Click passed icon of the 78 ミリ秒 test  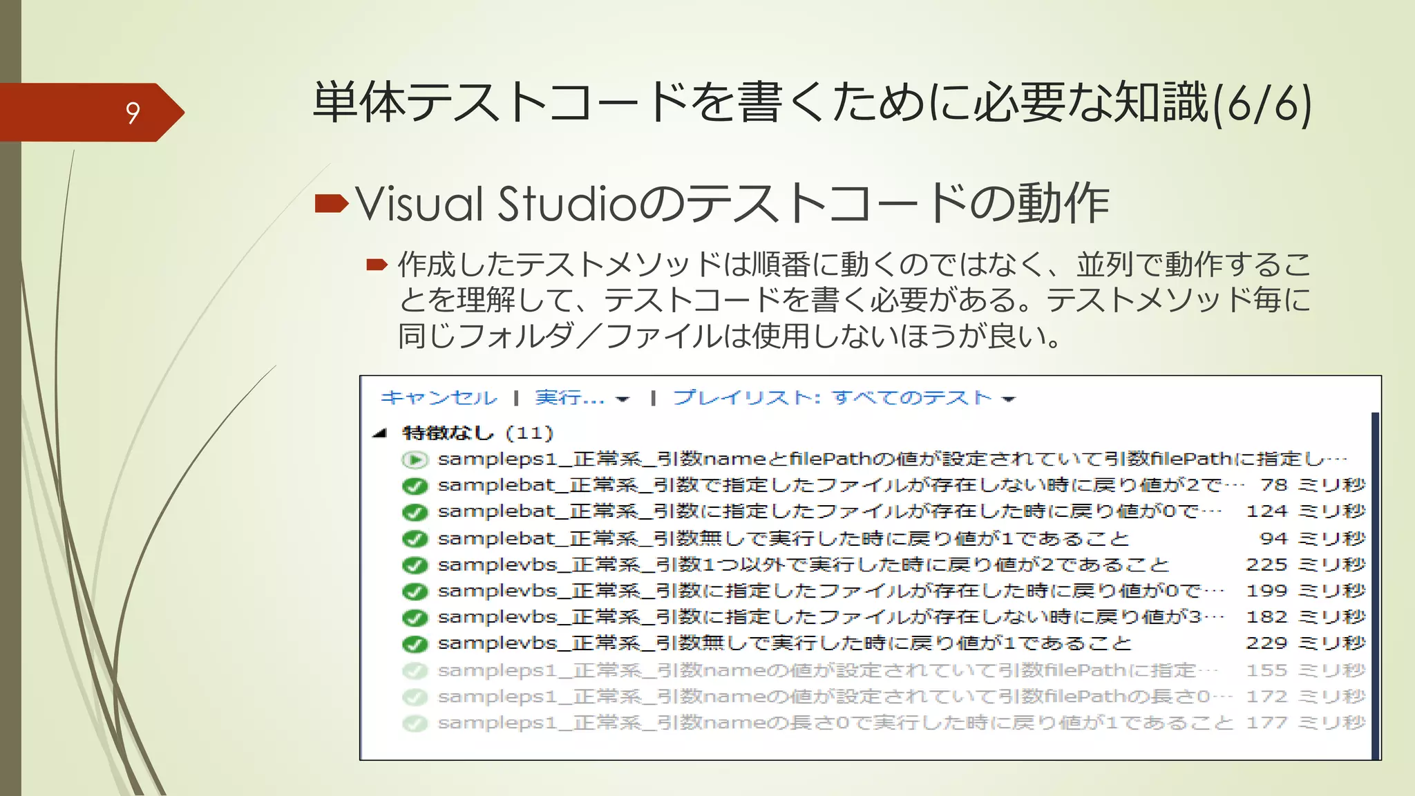pyautogui.click(x=415, y=486)
